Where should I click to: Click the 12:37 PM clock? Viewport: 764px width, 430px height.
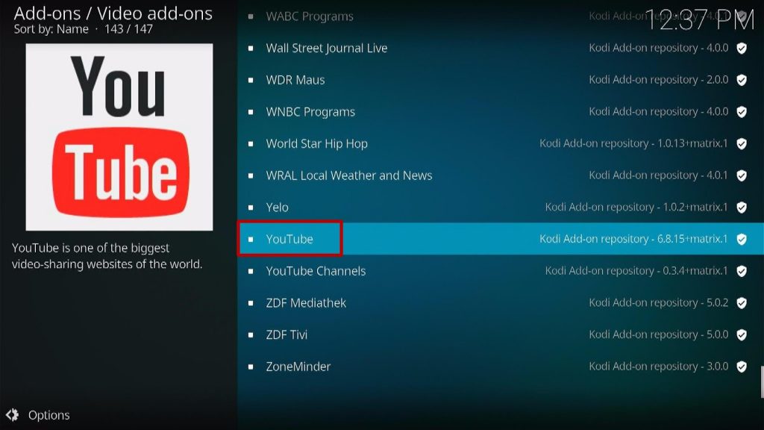700,20
